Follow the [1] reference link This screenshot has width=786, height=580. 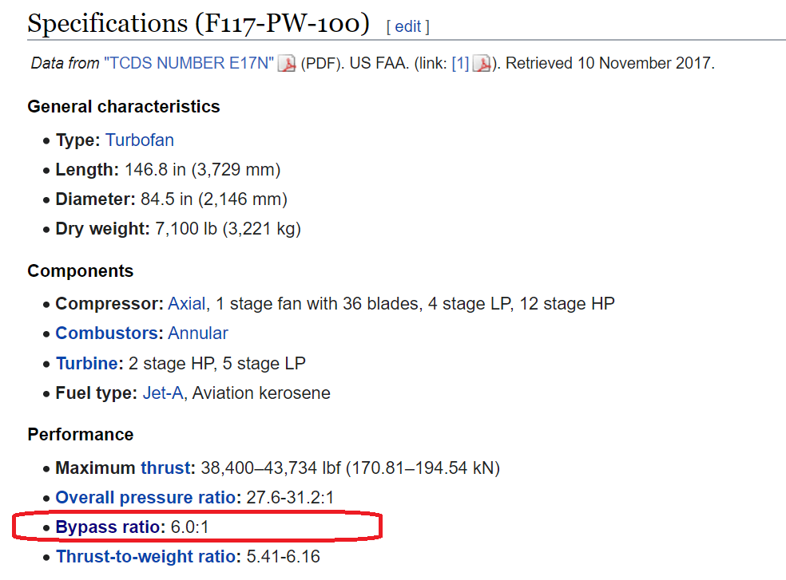click(460, 63)
